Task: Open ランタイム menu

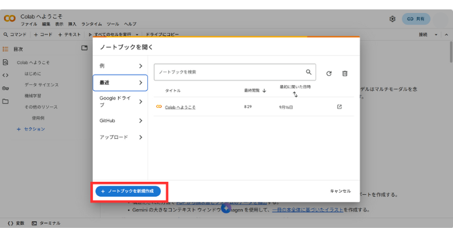Action: 92,24
